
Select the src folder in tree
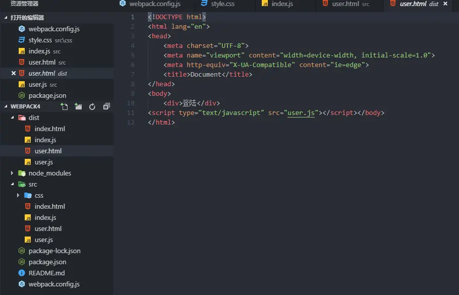point(57,185)
